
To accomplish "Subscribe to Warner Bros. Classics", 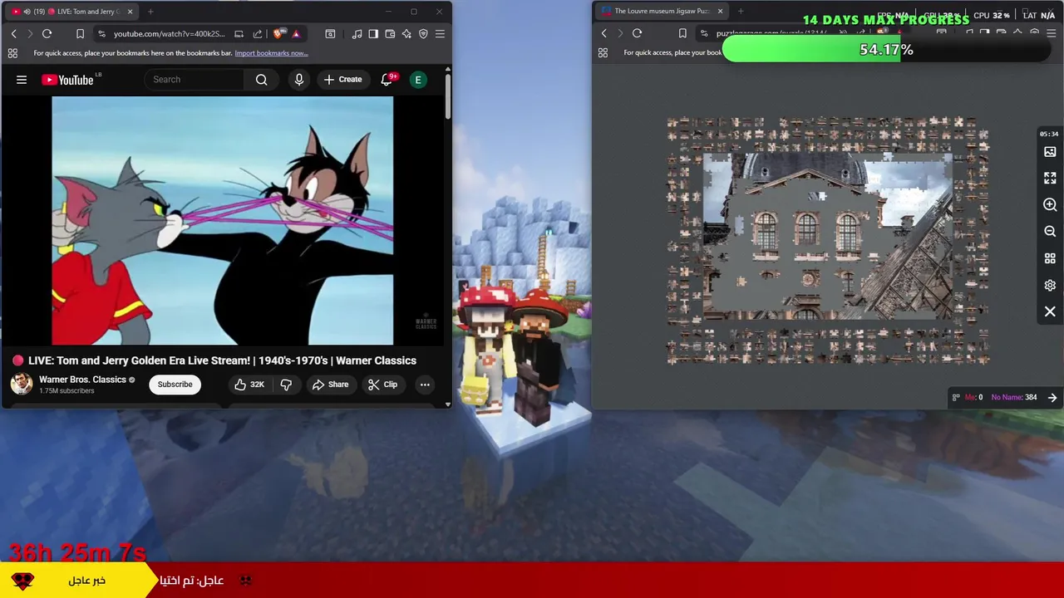I will click(175, 385).
